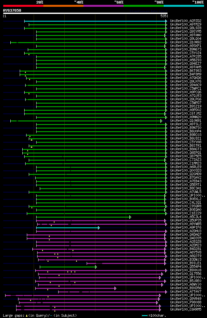Screen dimensions: 207x318
Task: Click the cyan 100% identity legend segment
Action: click(x=184, y=6)
